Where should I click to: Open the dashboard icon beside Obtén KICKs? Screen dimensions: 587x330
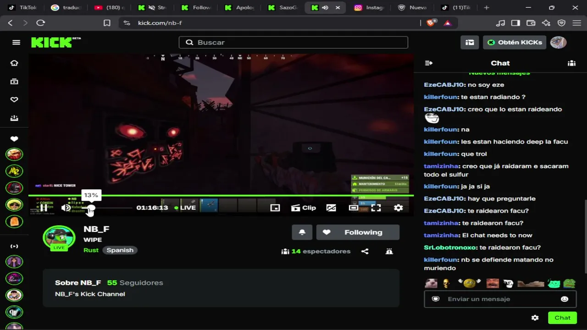[470, 42]
